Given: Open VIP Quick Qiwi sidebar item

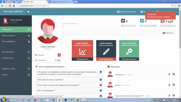Looking at the screenshot, I should point(16,58).
